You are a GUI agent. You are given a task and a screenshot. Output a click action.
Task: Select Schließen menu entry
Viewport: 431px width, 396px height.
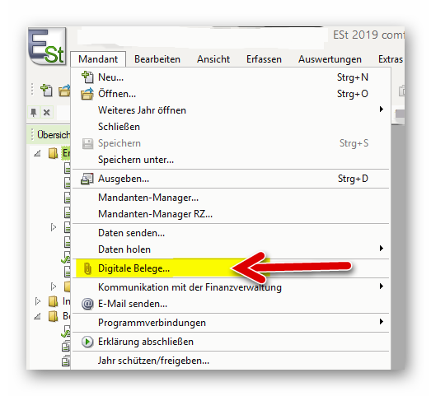231,127
